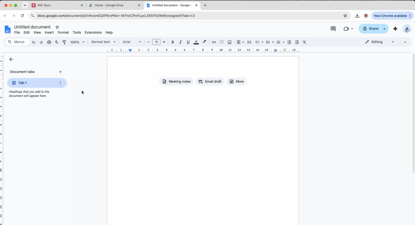Open text color picker

pyautogui.click(x=196, y=42)
